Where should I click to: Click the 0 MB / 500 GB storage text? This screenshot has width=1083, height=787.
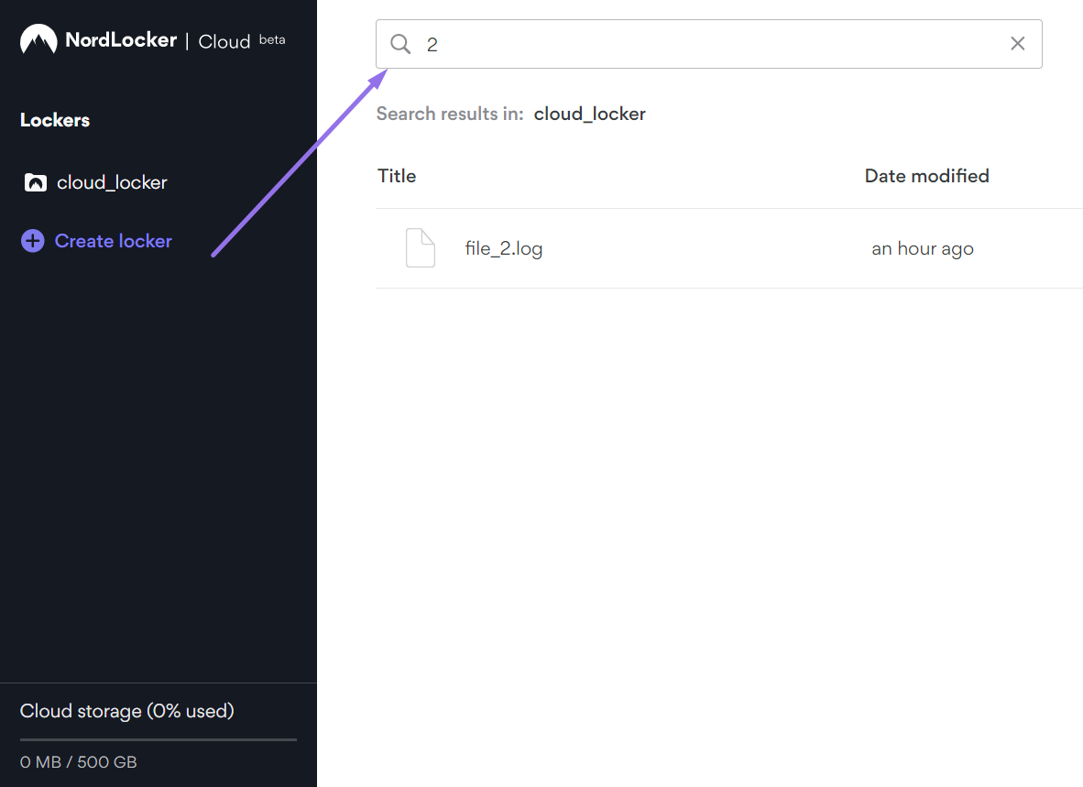78,762
